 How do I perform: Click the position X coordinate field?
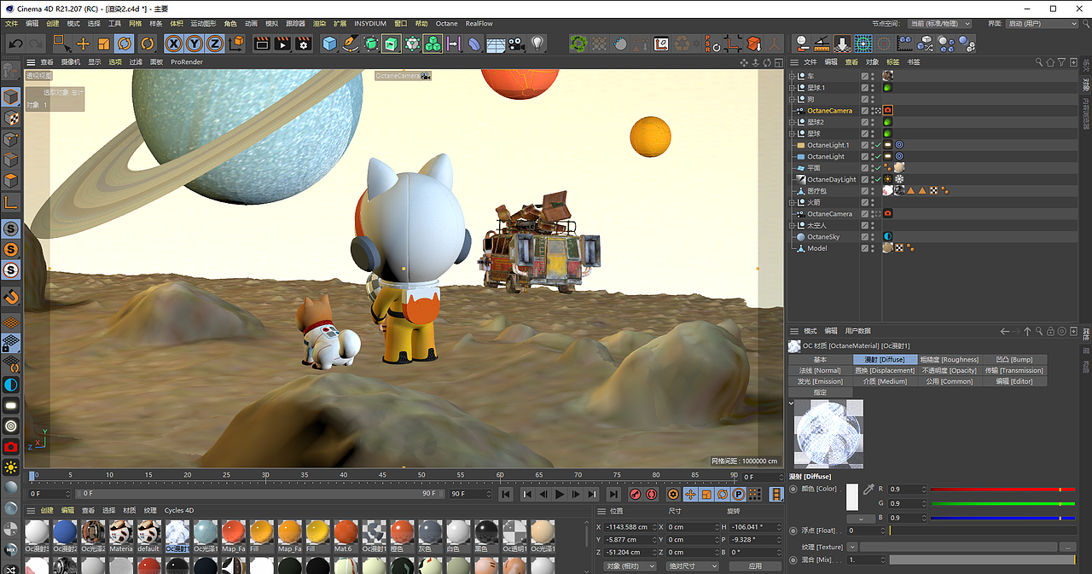click(x=630, y=527)
